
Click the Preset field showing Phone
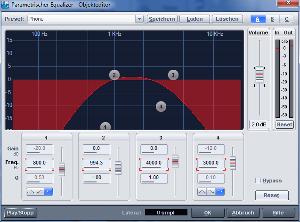[x=81, y=19]
